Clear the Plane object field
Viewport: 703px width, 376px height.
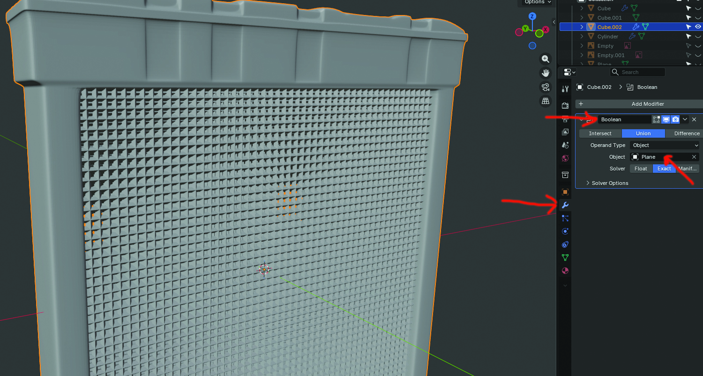tap(694, 157)
